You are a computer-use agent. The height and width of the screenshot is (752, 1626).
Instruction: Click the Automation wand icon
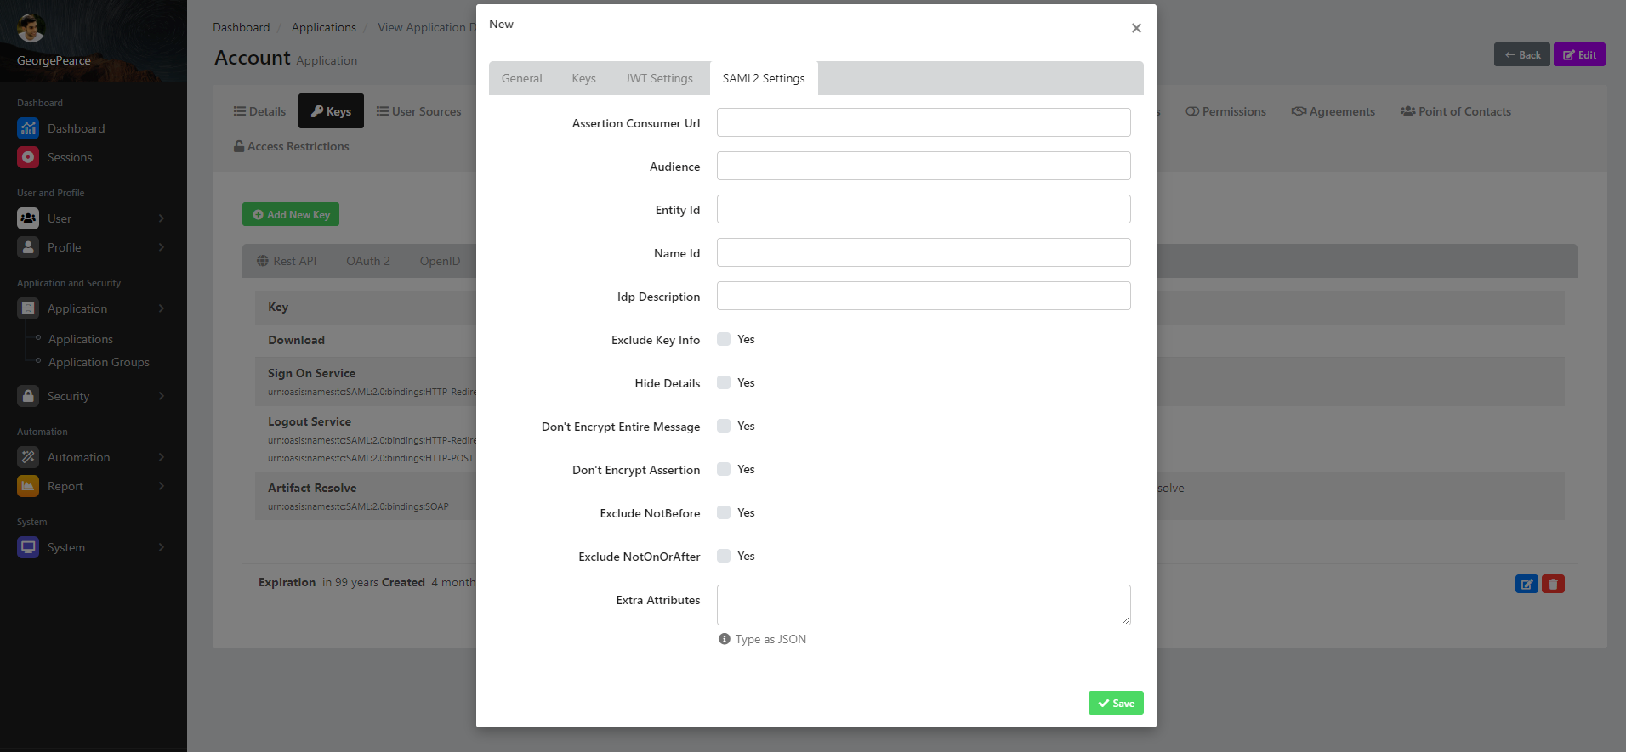point(28,457)
